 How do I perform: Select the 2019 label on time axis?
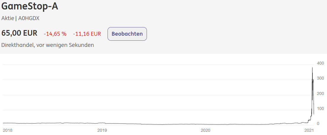(102, 130)
